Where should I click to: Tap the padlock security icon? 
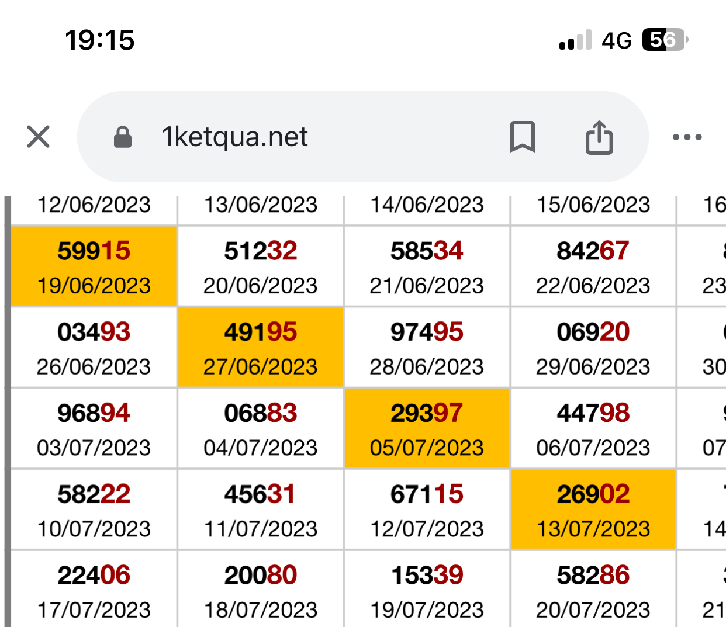(122, 137)
